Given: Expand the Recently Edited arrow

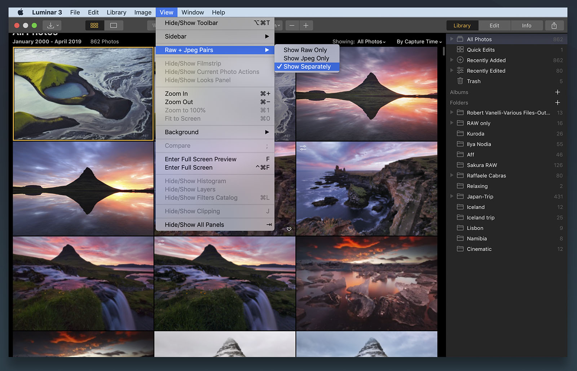Looking at the screenshot, I should click(452, 70).
